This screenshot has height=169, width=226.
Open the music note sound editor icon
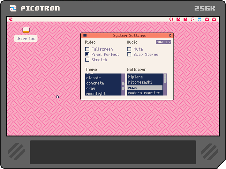point(192,19)
